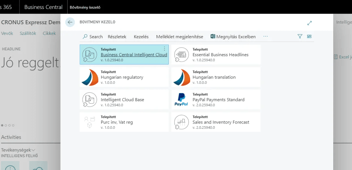Click the Hungarian regulatory sail logo
Image resolution: width=352 pixels, height=170 pixels.
tap(91, 78)
